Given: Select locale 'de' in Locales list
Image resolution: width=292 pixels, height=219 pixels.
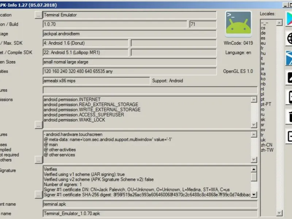Looking at the screenshot, I should (263, 33).
